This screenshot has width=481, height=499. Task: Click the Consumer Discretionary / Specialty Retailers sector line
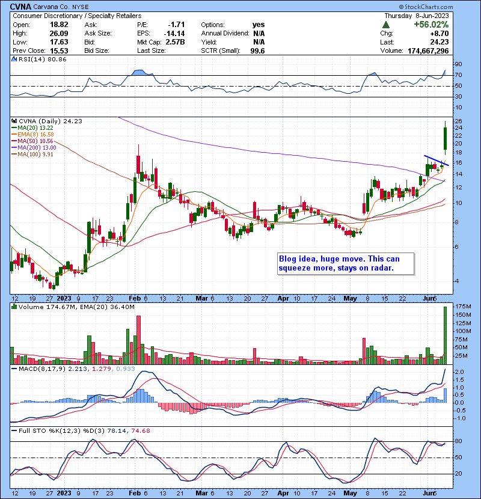77,16
